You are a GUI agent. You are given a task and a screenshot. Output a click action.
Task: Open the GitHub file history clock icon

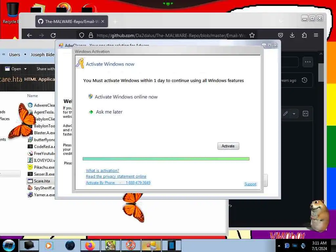(x=304, y=80)
